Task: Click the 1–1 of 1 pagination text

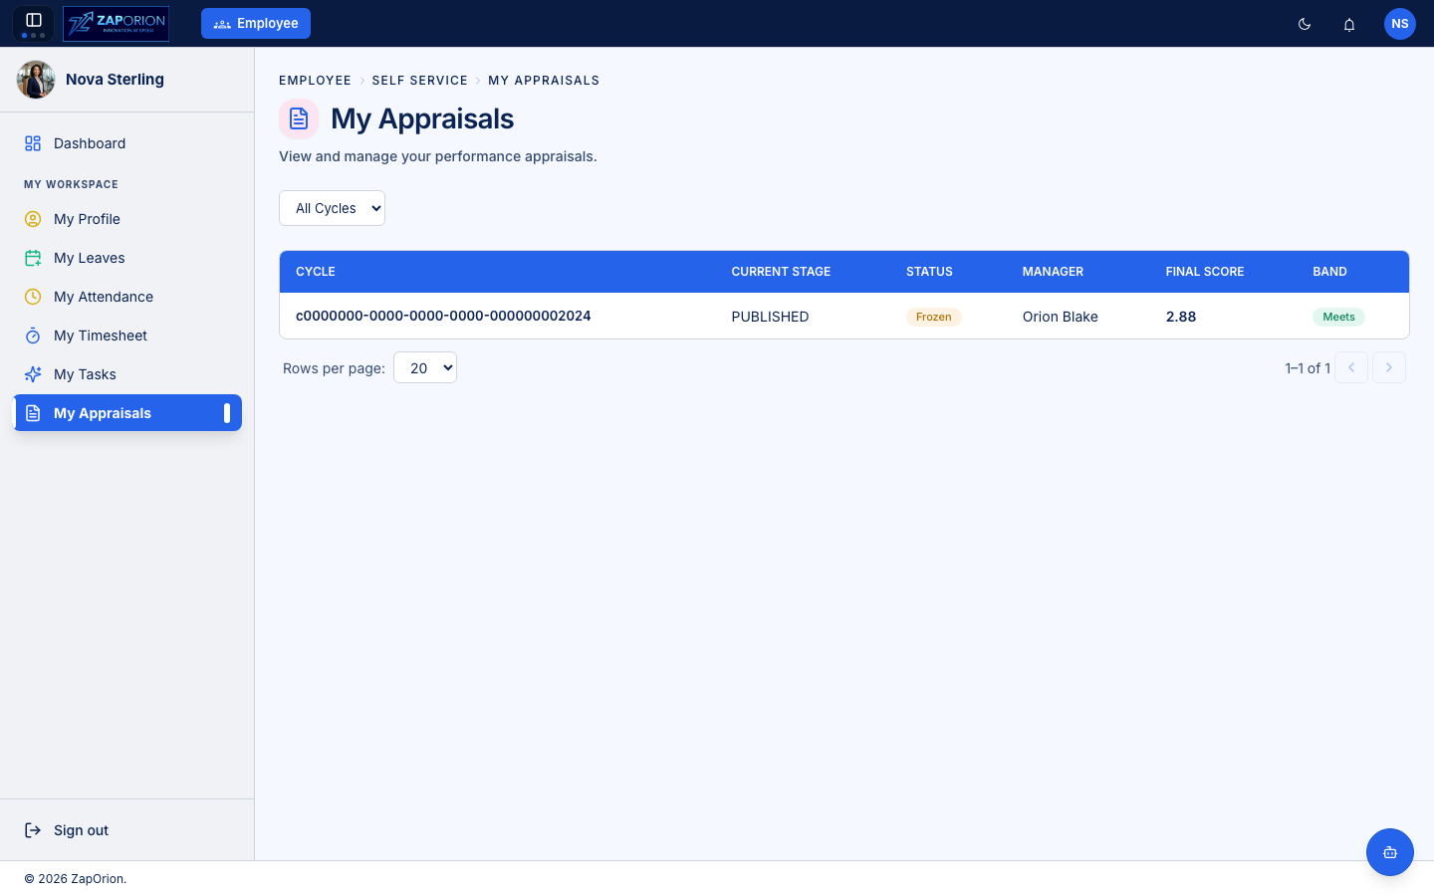Action: pos(1308,368)
